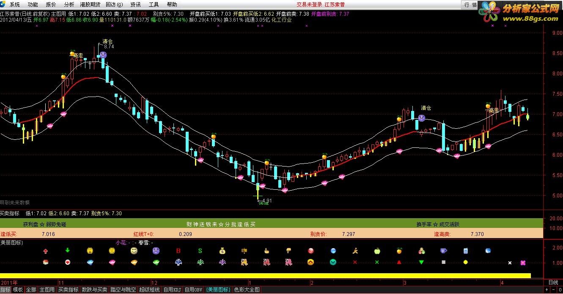
Task: Open the 资讯 menu
Action: [135, 5]
